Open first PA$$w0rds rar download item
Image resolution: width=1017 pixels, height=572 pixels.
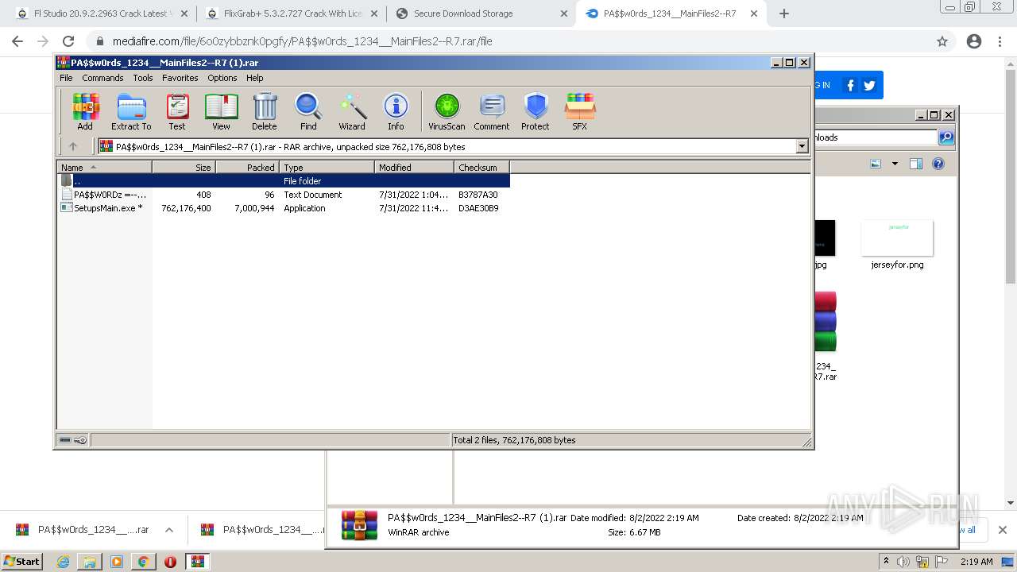pyautogui.click(x=83, y=530)
